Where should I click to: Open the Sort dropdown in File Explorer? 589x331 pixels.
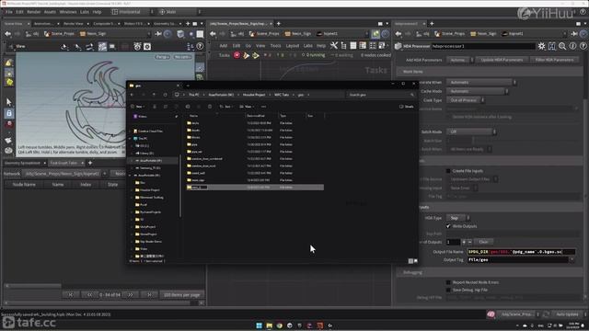click(226, 107)
